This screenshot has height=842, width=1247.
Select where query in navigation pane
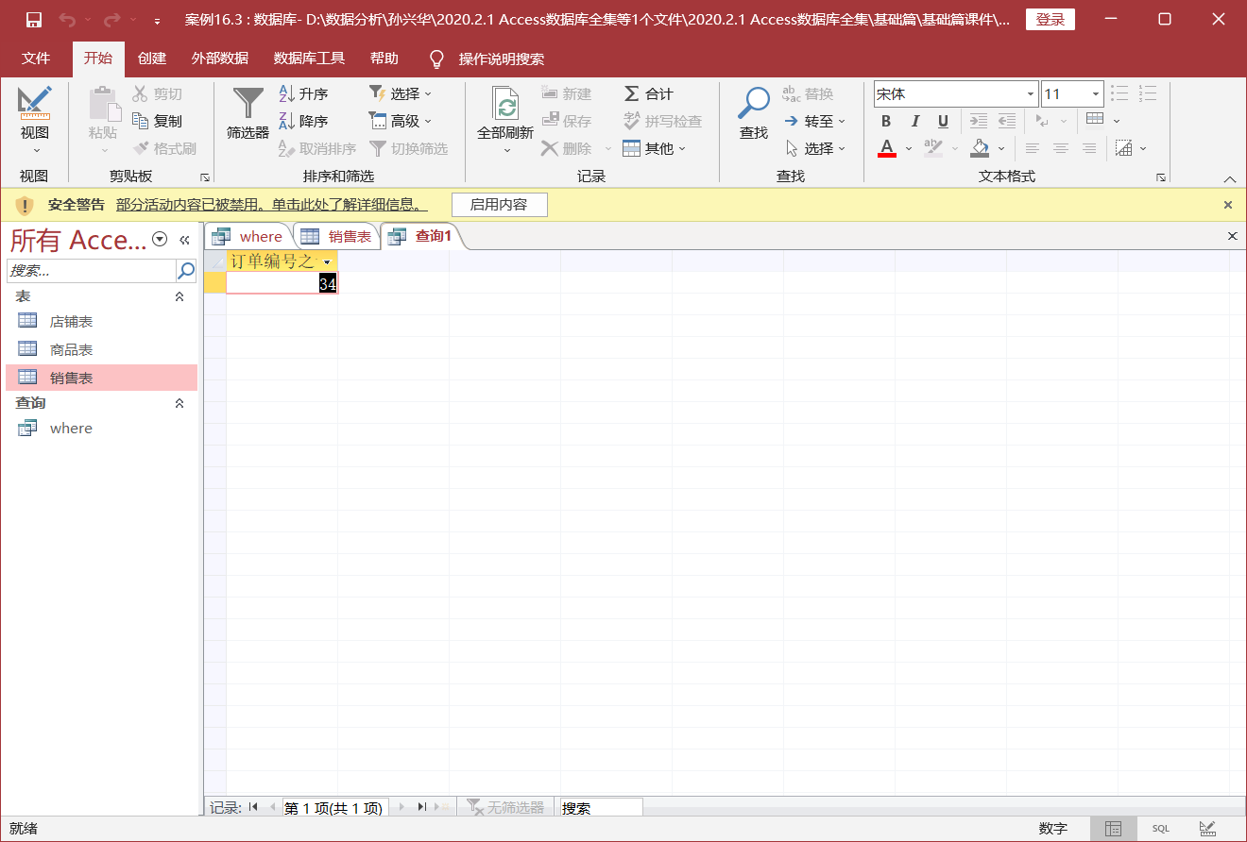click(x=102, y=428)
